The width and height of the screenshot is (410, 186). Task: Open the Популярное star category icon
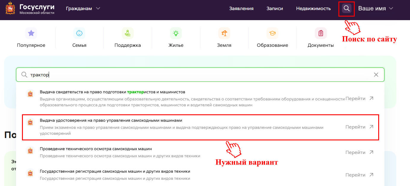point(31,33)
